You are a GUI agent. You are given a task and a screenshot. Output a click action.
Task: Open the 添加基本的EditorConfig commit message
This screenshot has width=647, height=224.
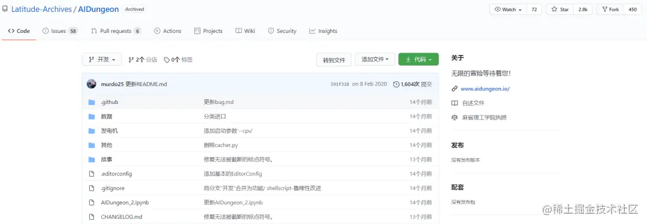[x=232, y=174]
